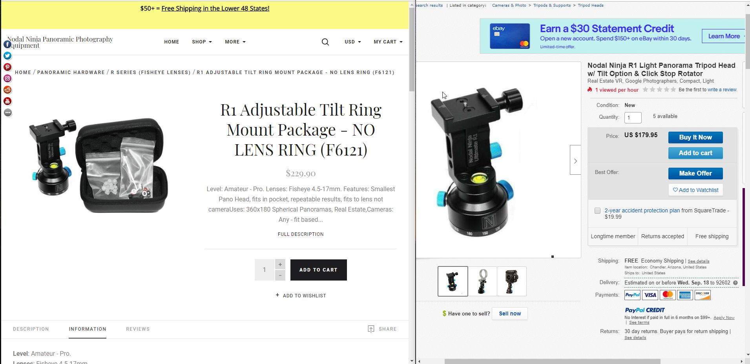Click the 2-year accident protection plan link
The image size is (750, 364).
click(642, 210)
